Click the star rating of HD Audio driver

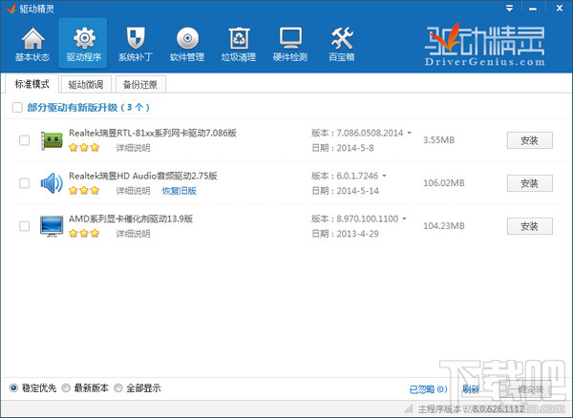click(84, 190)
